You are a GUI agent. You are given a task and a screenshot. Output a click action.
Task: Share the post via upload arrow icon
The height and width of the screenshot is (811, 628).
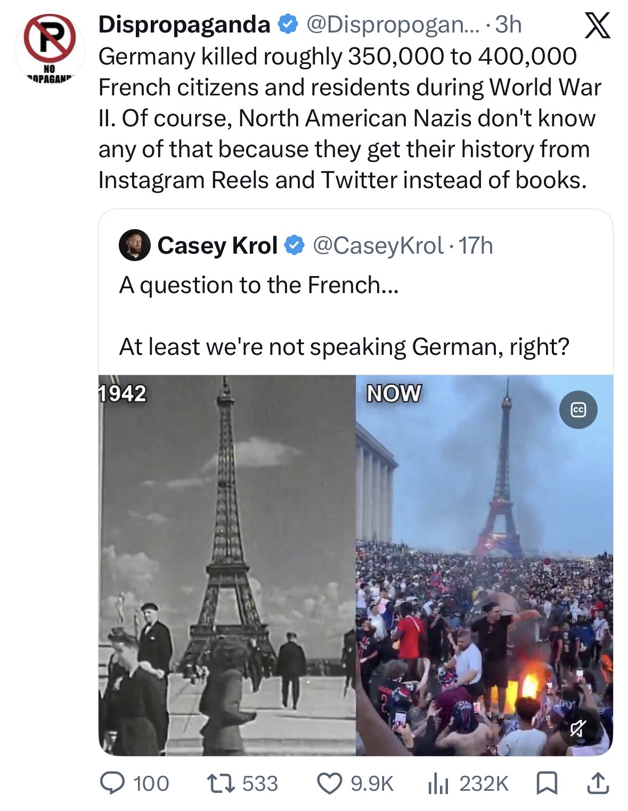click(x=598, y=783)
